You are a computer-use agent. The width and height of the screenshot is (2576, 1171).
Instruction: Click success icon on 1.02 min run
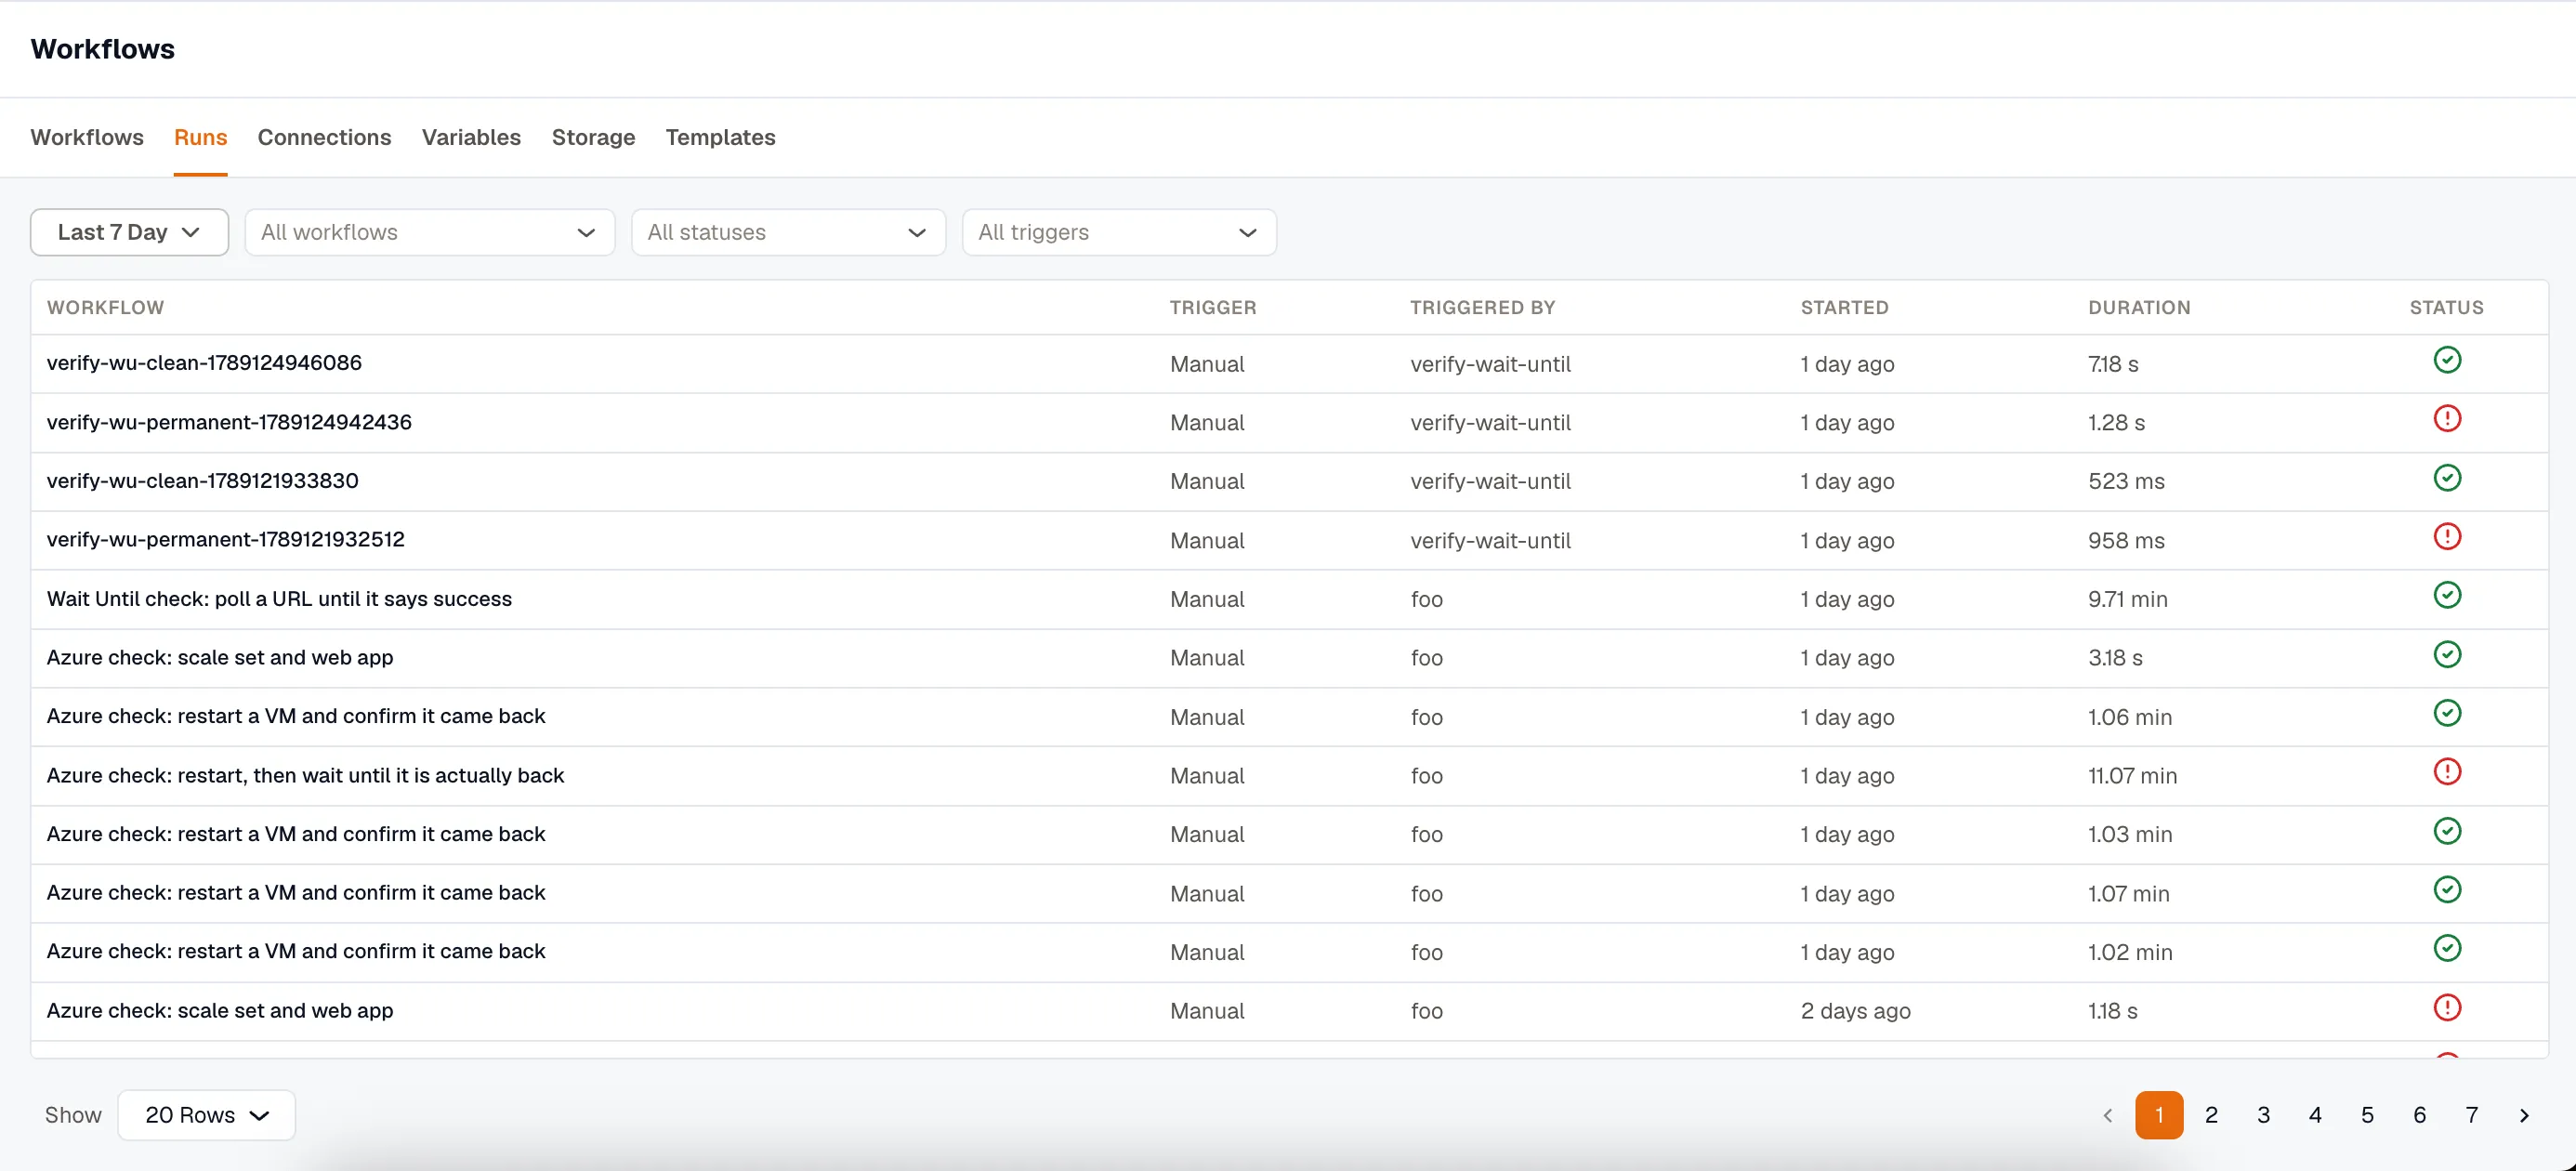[x=2446, y=948]
